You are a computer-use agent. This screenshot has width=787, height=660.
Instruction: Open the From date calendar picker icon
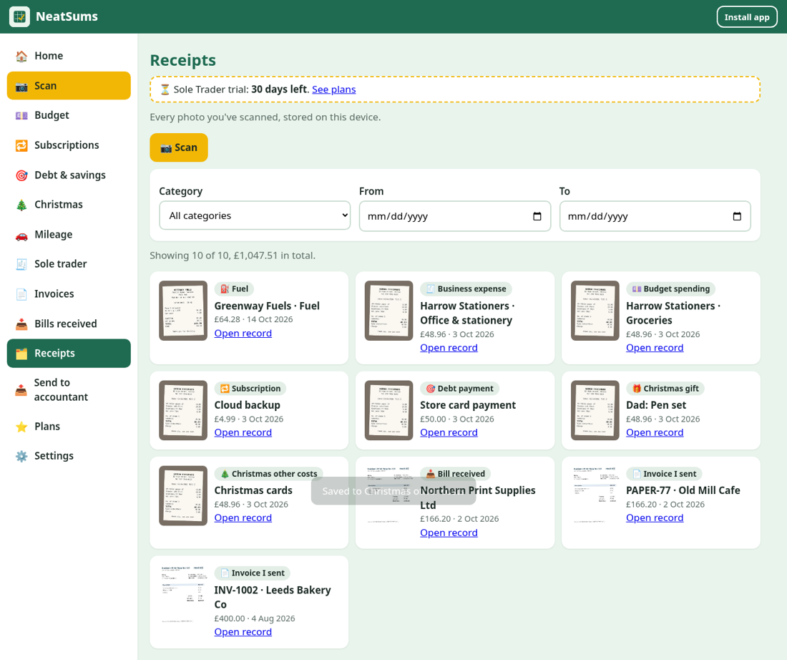coord(537,216)
